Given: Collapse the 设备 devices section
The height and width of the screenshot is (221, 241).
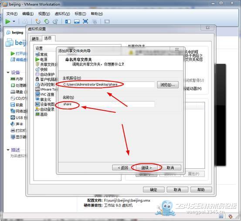Looking at the screenshot, I should (x=8, y=72).
